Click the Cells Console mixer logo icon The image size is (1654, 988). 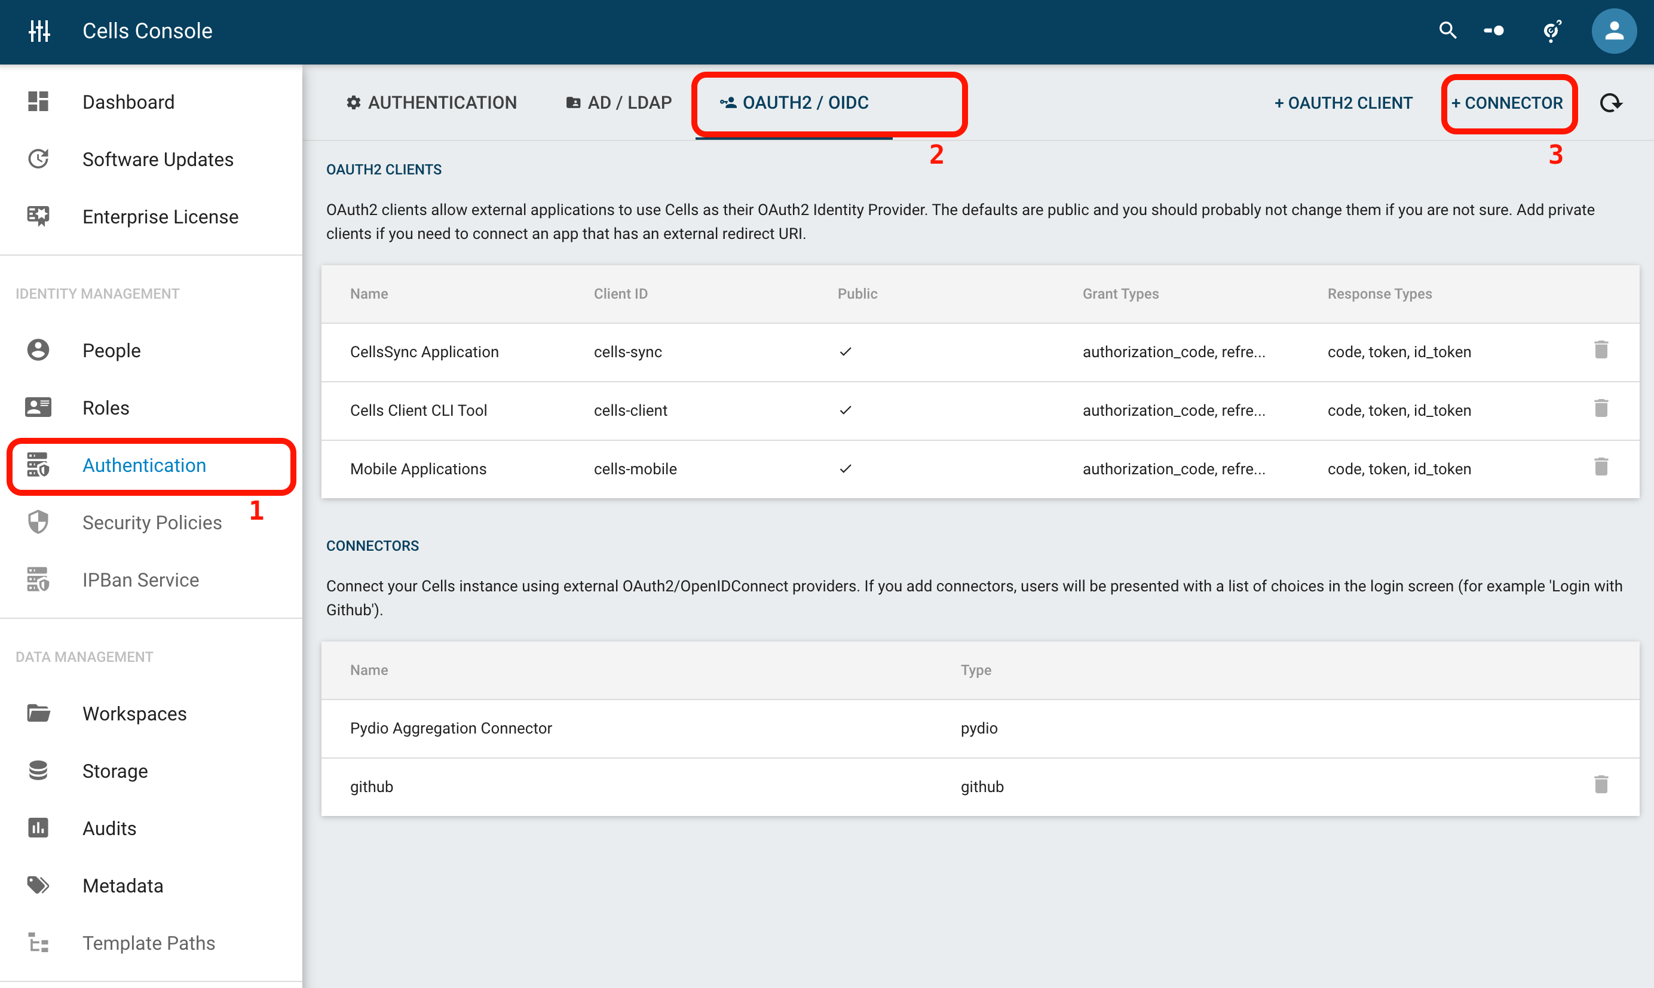coord(39,30)
